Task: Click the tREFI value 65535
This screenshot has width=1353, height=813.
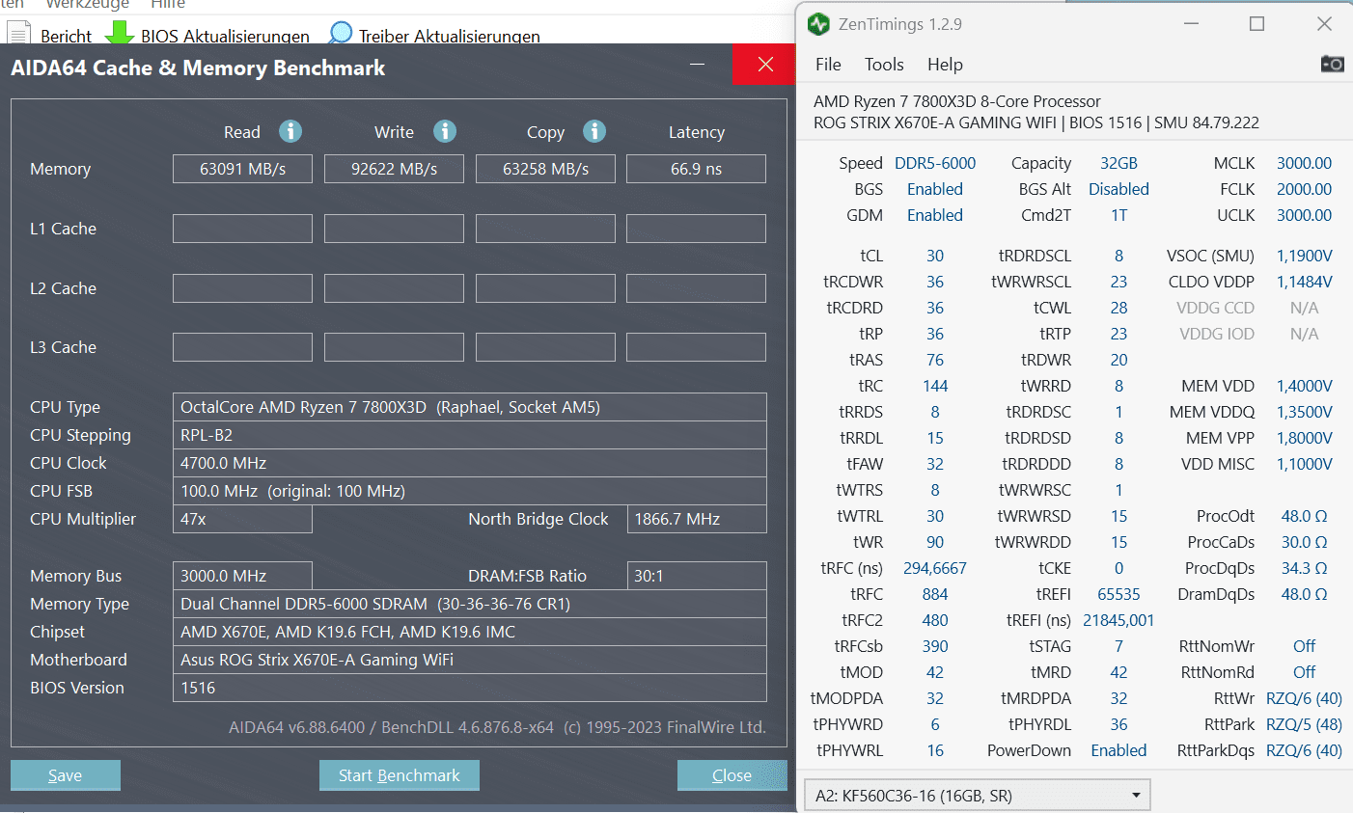Action: (x=1118, y=594)
